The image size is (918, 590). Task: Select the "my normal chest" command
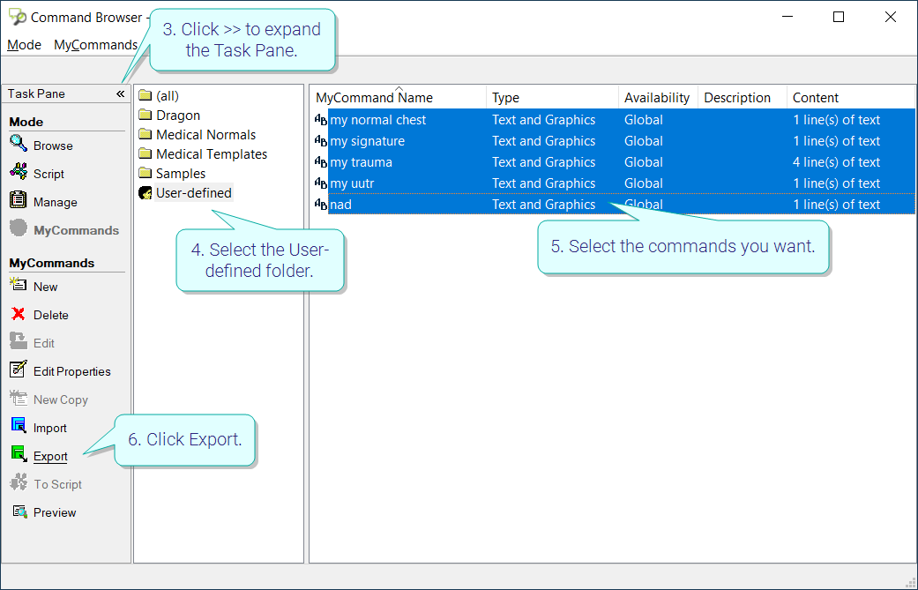[x=378, y=120]
